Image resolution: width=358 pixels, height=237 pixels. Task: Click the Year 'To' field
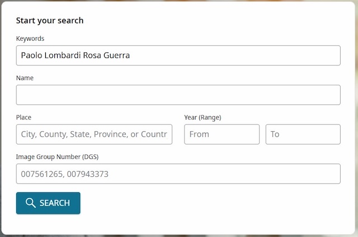coord(303,134)
